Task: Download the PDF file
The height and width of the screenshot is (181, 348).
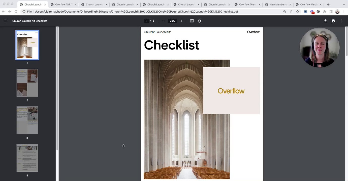Action: coord(325,21)
